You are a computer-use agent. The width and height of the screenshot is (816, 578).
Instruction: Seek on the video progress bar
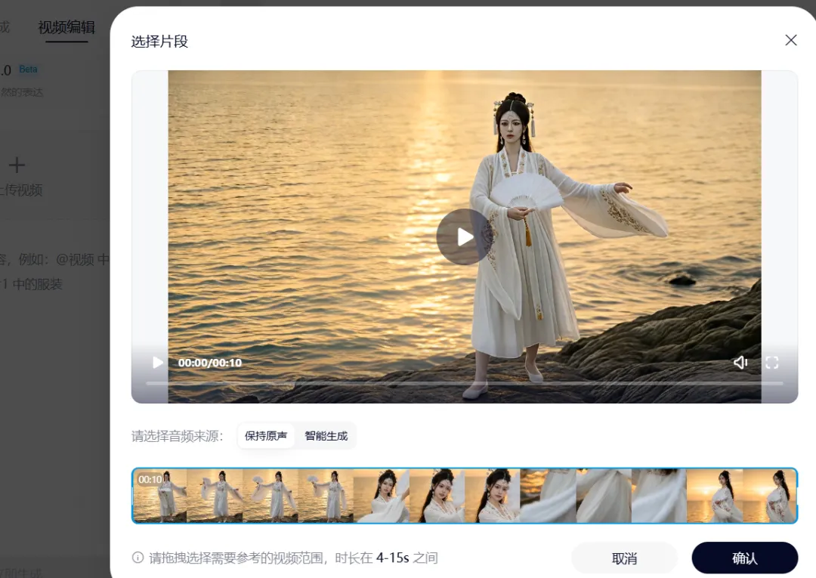click(464, 383)
